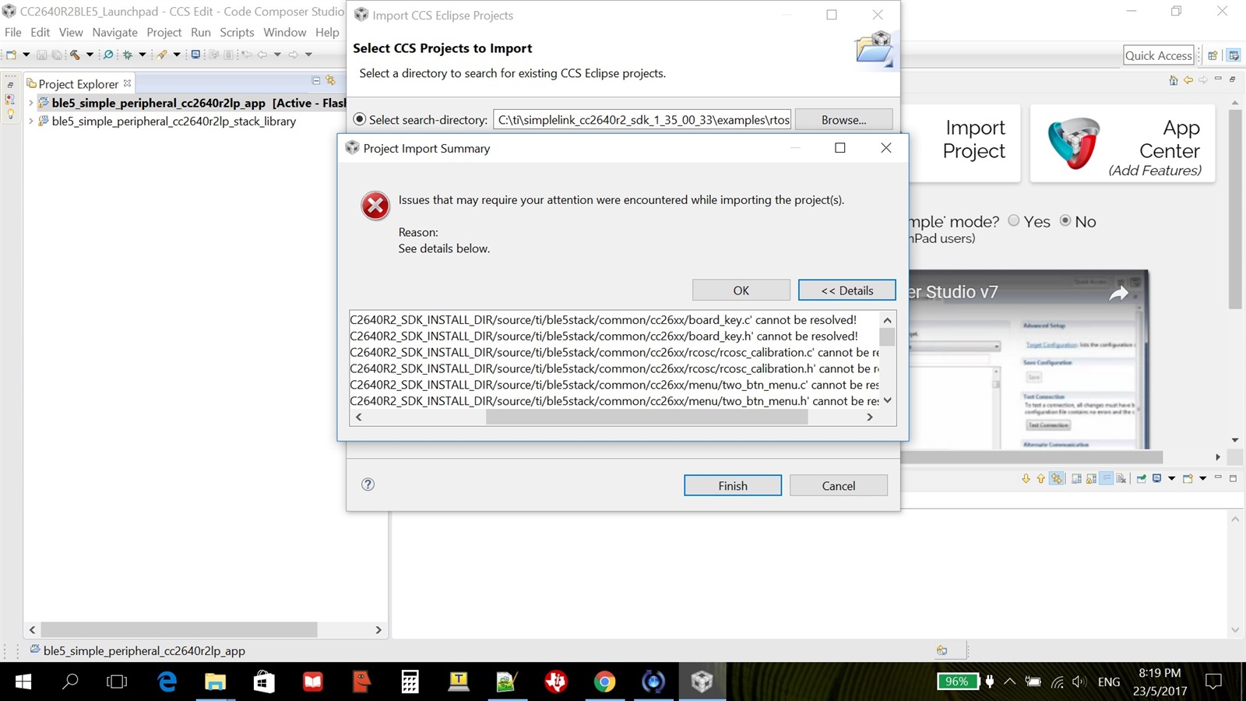The width and height of the screenshot is (1246, 701).
Task: Click Cancel in the import dialog
Action: 838,485
